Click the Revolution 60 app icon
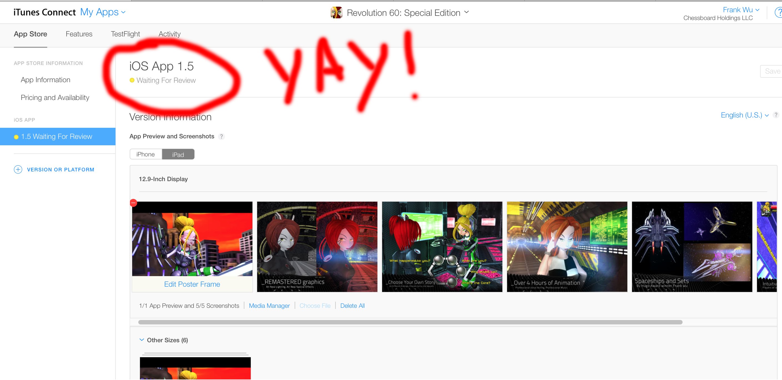Image resolution: width=782 pixels, height=380 pixels. (x=336, y=13)
